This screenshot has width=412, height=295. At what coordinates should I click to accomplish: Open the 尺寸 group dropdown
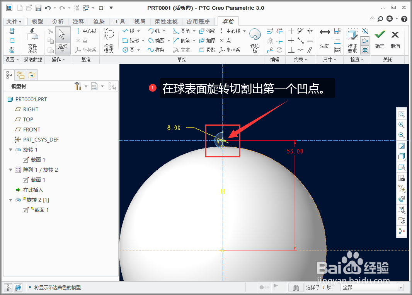tap(330, 60)
